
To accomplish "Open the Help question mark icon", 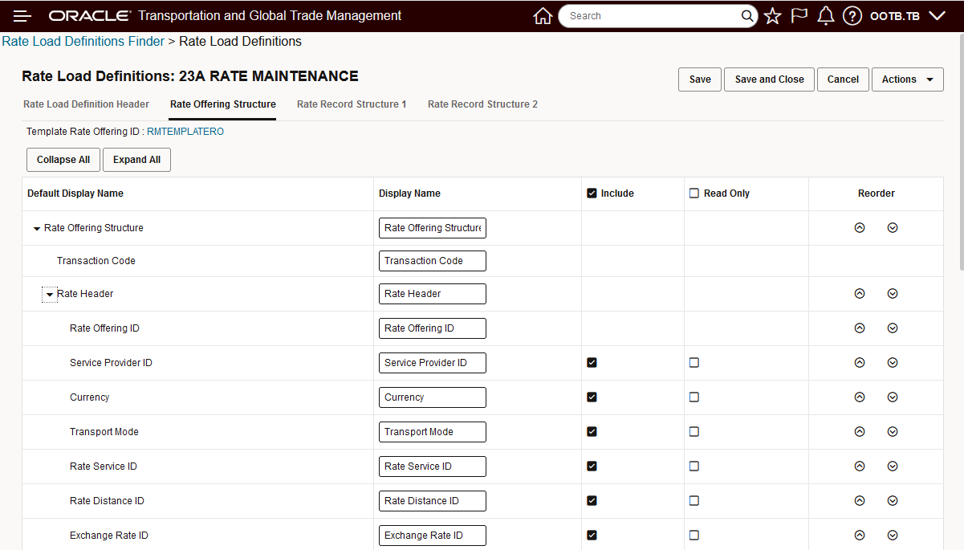I will pos(852,16).
